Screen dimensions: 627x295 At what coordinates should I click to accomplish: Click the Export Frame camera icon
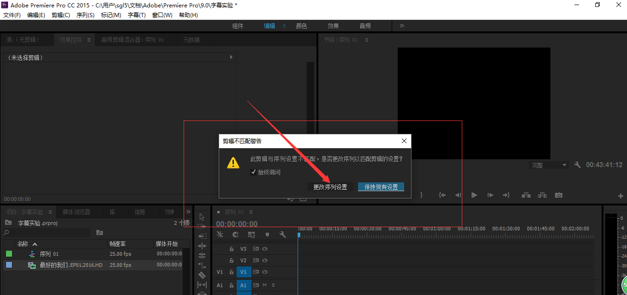[x=559, y=195]
